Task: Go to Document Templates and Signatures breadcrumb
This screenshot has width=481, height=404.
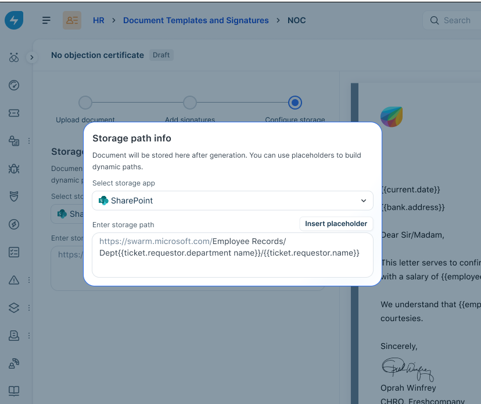Action: pos(196,20)
